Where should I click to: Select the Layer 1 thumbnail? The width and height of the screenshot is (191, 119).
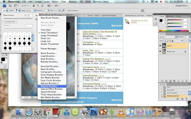164,46
